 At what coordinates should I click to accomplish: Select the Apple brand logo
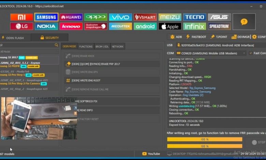[170, 26]
